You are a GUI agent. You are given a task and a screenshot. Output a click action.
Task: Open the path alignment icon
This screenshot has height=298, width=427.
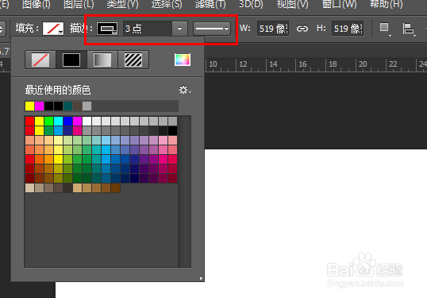tap(409, 29)
